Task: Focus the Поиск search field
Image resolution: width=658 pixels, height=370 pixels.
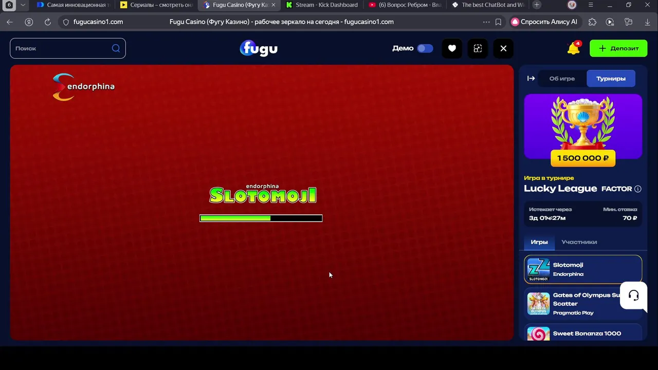Action: click(67, 48)
